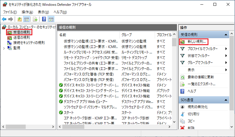Click actions pane scroll down arrow
Image resolution: width=235 pixels, height=137 pixels.
point(232,127)
